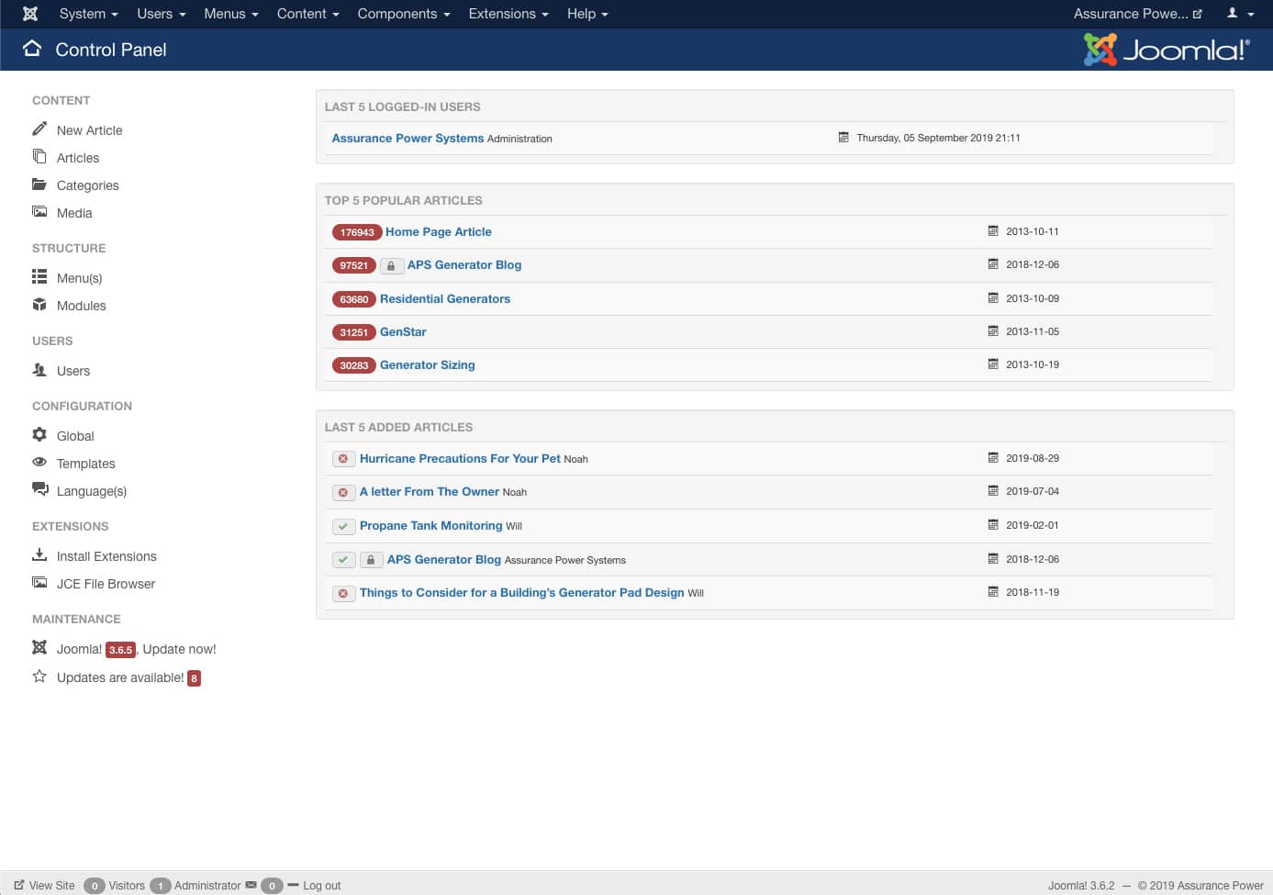Click the Global configuration gear icon

click(x=39, y=434)
